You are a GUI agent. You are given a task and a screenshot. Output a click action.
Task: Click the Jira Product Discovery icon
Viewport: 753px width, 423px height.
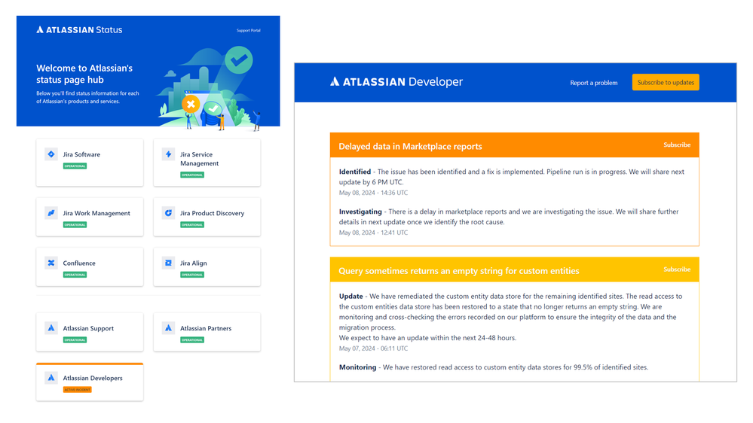pos(168,212)
